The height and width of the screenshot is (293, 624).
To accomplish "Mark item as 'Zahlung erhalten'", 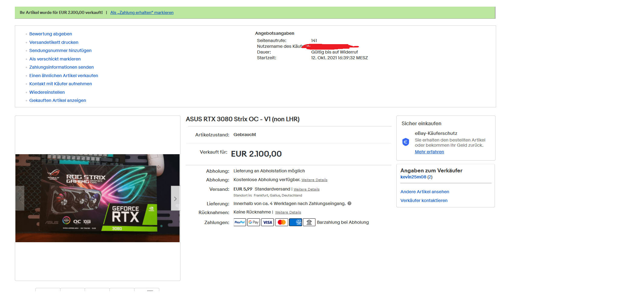I will click(142, 12).
